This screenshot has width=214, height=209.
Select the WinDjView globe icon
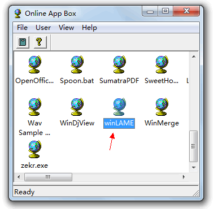click(x=77, y=107)
